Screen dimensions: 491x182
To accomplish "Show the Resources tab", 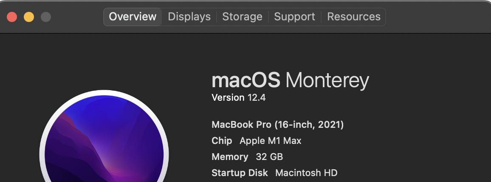I will 353,17.
